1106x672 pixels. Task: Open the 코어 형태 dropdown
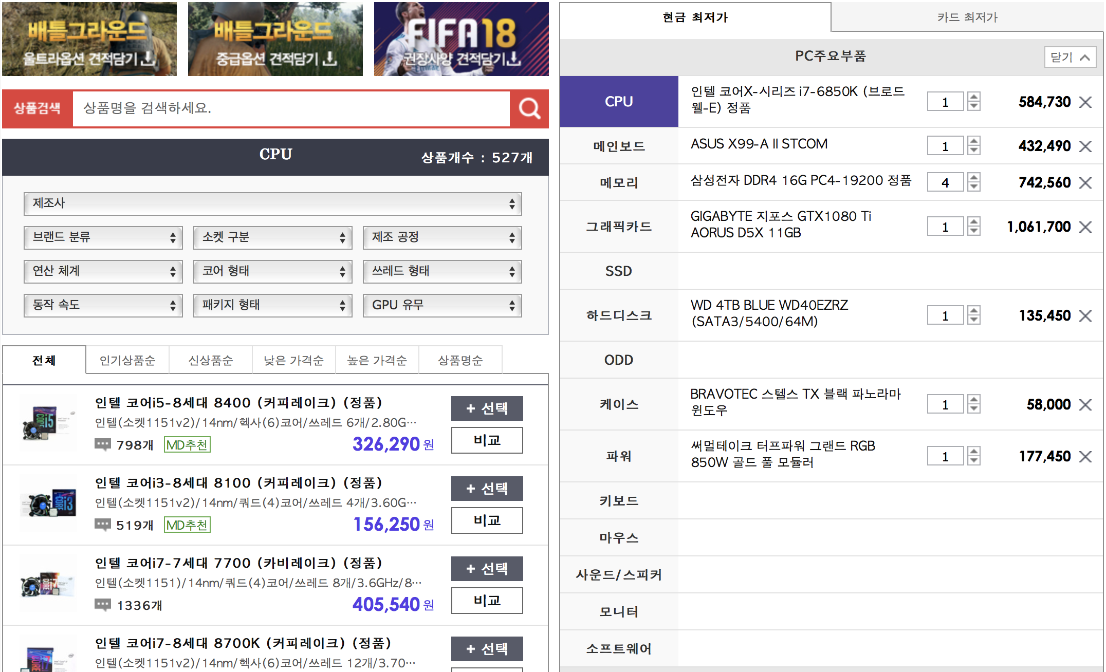pos(273,271)
